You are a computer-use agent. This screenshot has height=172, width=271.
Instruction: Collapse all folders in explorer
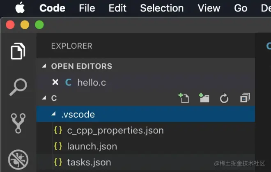[245, 98]
